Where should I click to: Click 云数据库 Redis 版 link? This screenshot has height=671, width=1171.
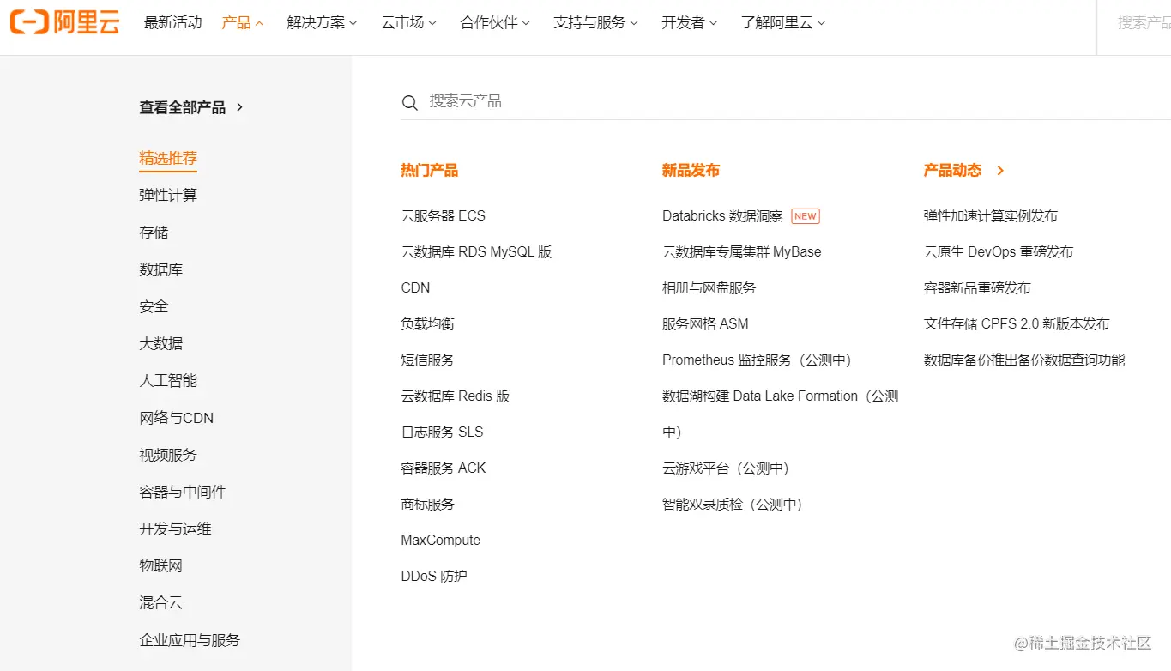click(456, 396)
